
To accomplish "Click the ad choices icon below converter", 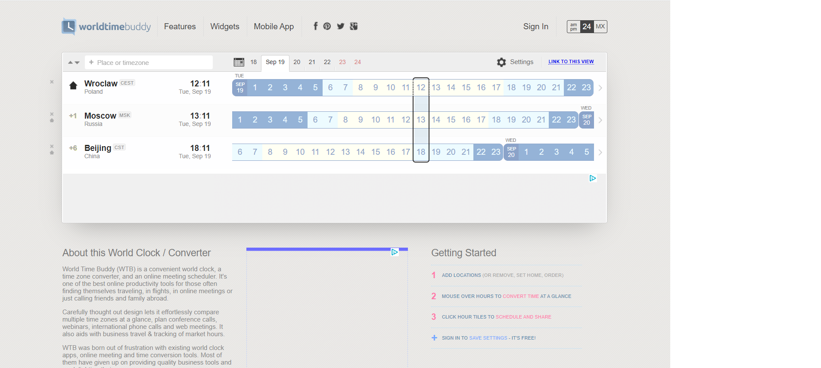I will pyautogui.click(x=395, y=252).
